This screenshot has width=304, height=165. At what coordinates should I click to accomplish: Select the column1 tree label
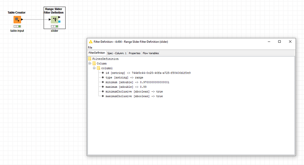coord(107,68)
